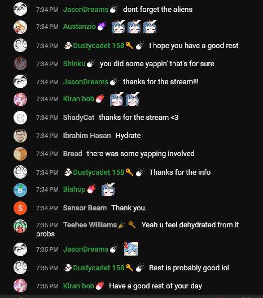
Task: Click the ghost icon before Dustycadet 158 'Thanks for the info'
Action: pyautogui.click(x=68, y=172)
